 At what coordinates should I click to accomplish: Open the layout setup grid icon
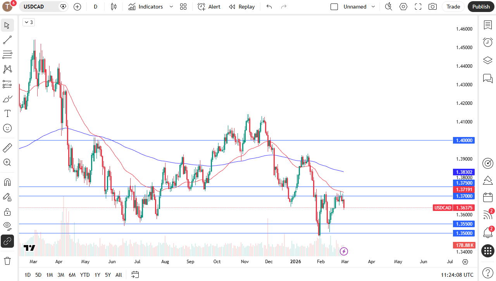[183, 7]
